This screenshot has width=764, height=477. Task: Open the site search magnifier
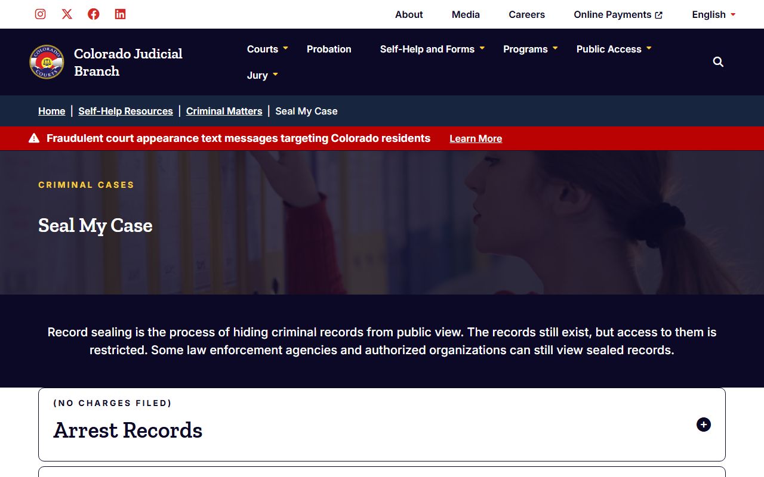pyautogui.click(x=718, y=62)
